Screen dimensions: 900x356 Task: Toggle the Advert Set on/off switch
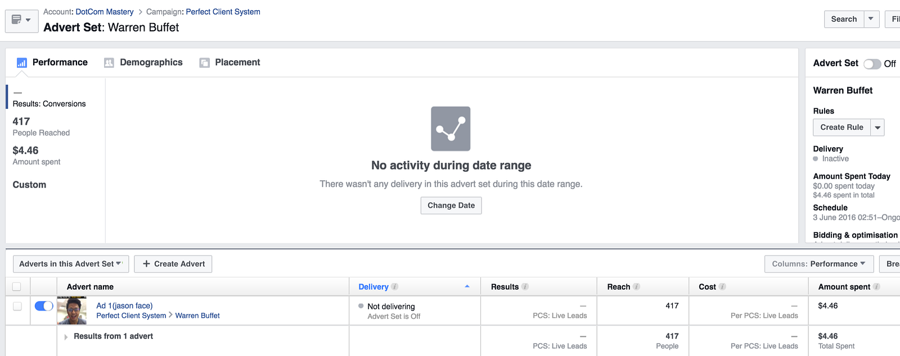click(x=872, y=64)
